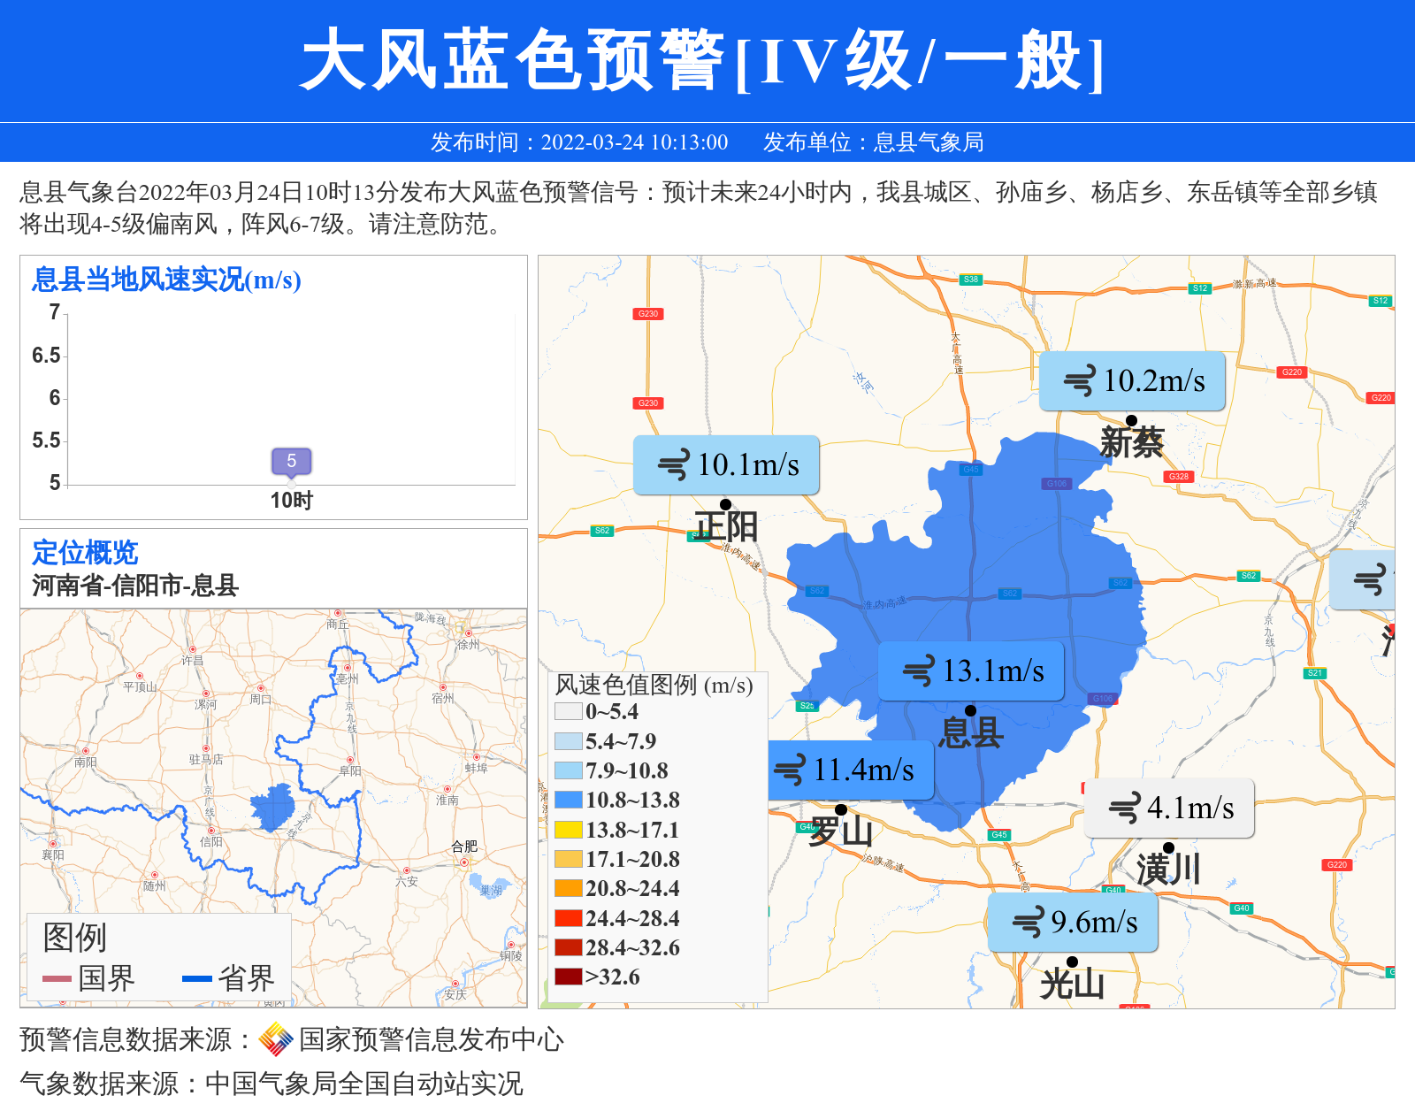Click the 10.8~13.8 blue legend swatch
Screen dimensions: 1415x1111
pos(568,800)
